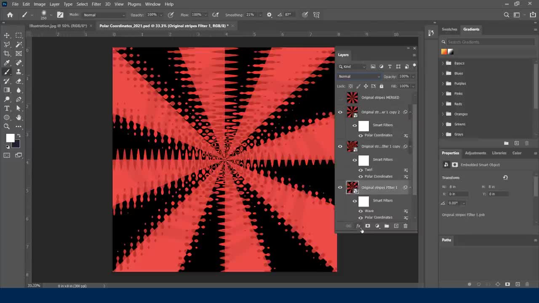Select the Gradient tool

pos(7,90)
